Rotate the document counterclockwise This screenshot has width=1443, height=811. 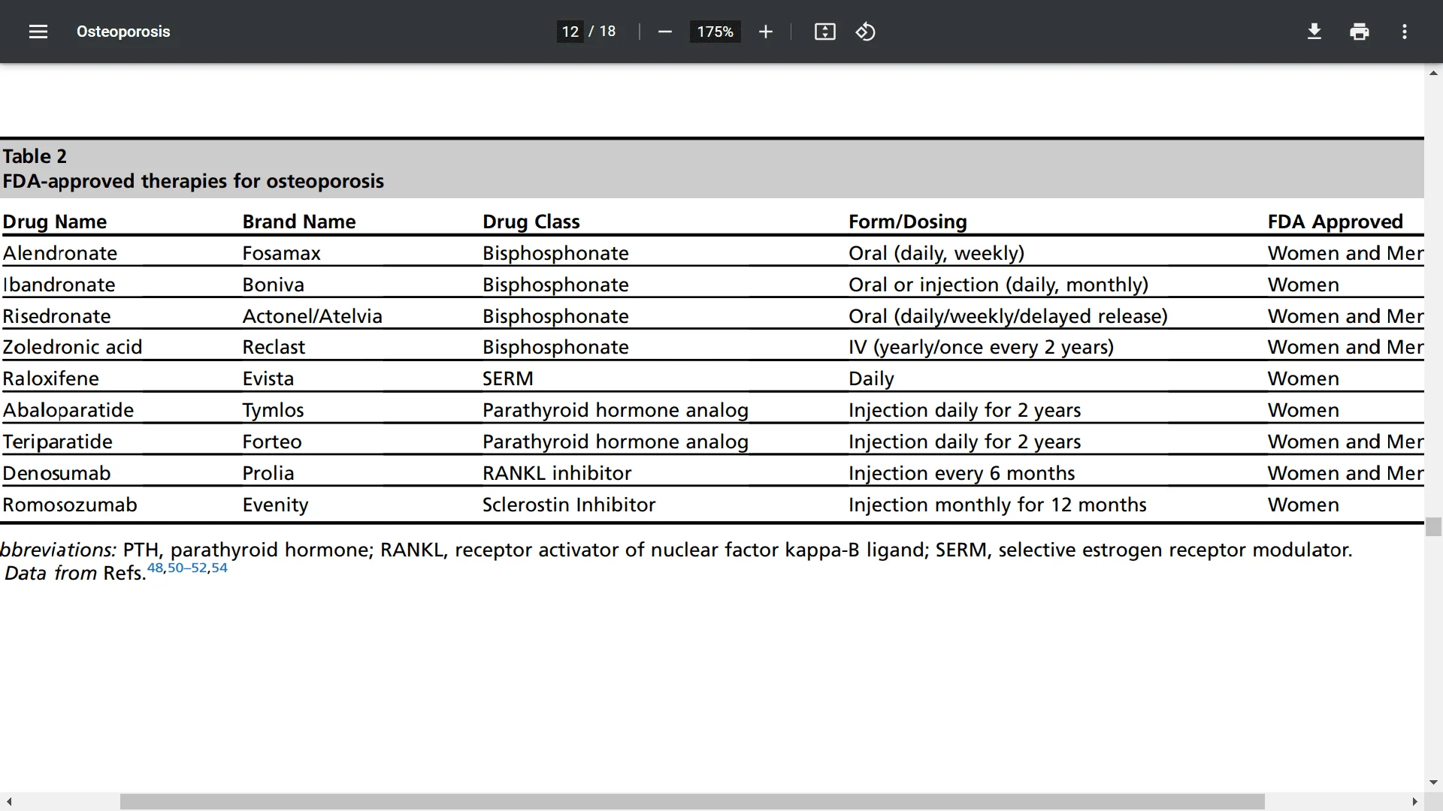click(x=865, y=32)
